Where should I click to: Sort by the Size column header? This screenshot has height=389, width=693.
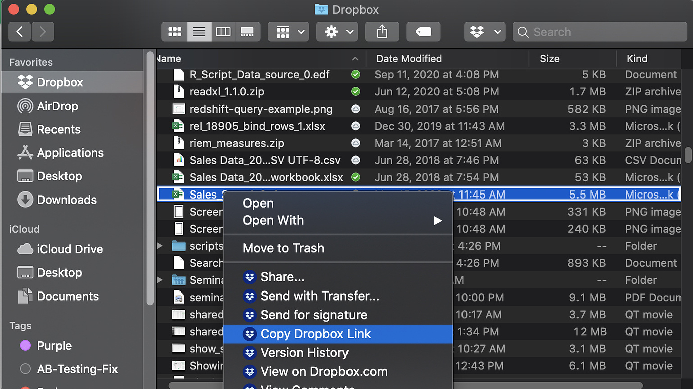(572, 59)
